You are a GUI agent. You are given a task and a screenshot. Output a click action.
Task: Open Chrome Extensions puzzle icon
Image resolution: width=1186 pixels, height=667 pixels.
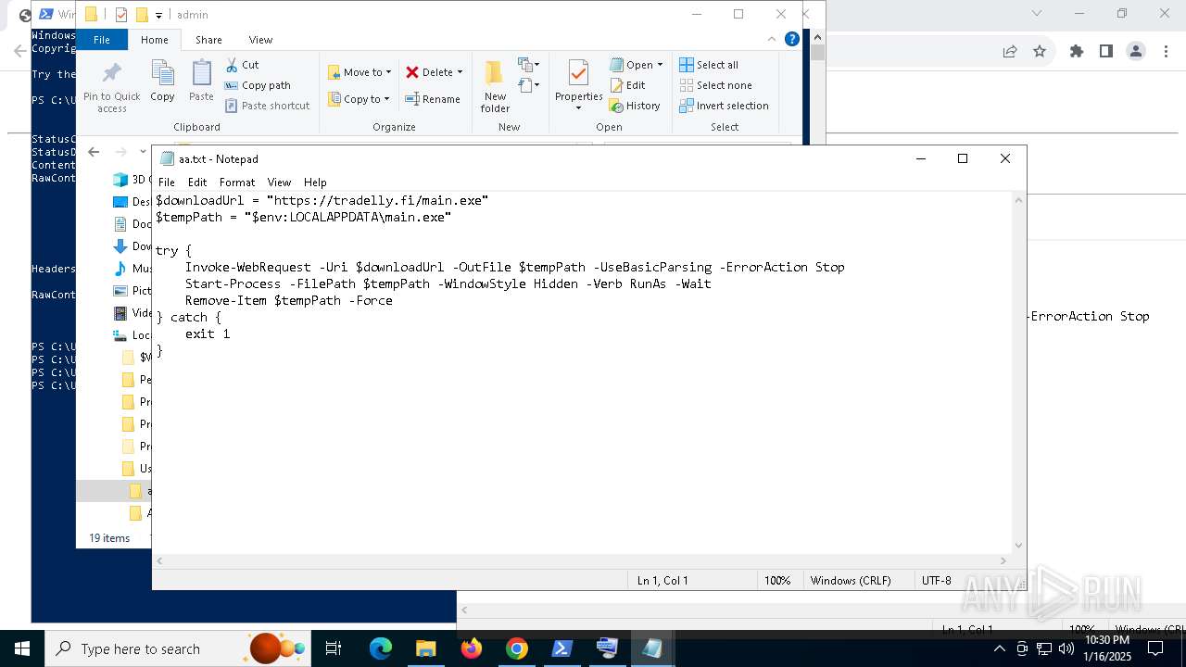click(1077, 52)
